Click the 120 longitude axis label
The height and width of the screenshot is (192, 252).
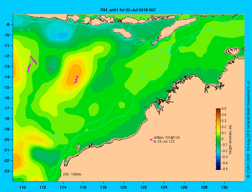[124, 187]
